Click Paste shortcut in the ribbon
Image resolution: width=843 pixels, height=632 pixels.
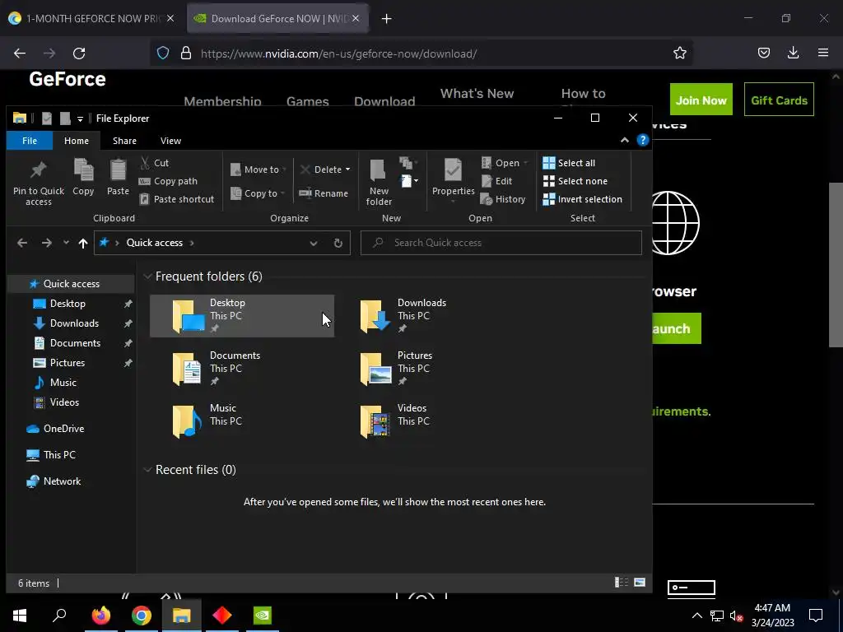coord(176,199)
